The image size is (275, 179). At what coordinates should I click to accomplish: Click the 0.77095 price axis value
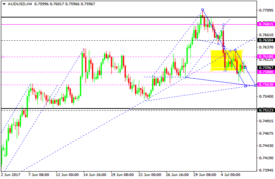(x=266, y=10)
